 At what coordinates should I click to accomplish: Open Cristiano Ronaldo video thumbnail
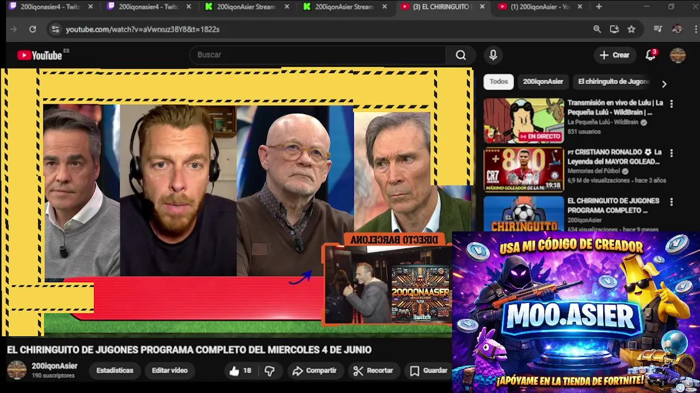pyautogui.click(x=523, y=170)
